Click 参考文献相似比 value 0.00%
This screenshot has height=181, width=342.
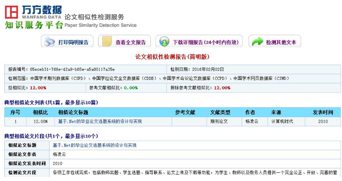pyautogui.click(x=131, y=88)
